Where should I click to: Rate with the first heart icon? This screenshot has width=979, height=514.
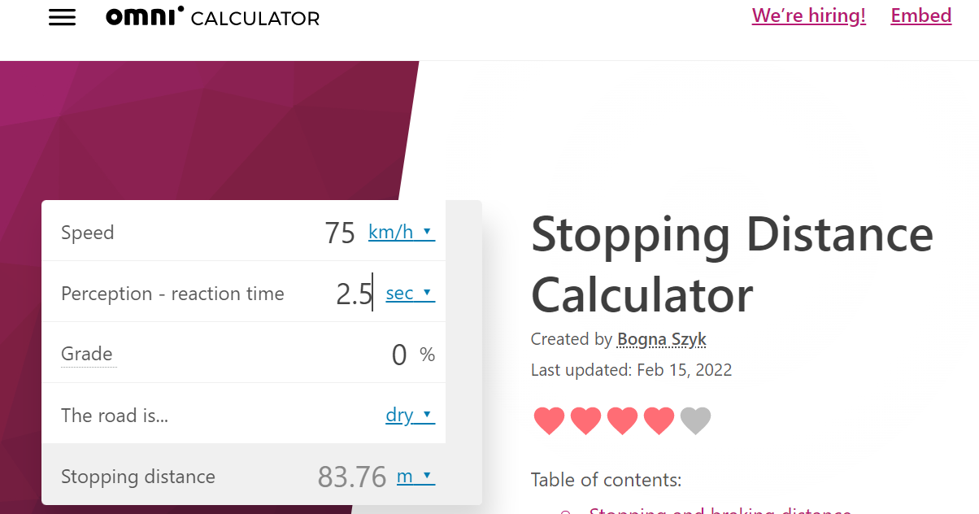pyautogui.click(x=550, y=420)
